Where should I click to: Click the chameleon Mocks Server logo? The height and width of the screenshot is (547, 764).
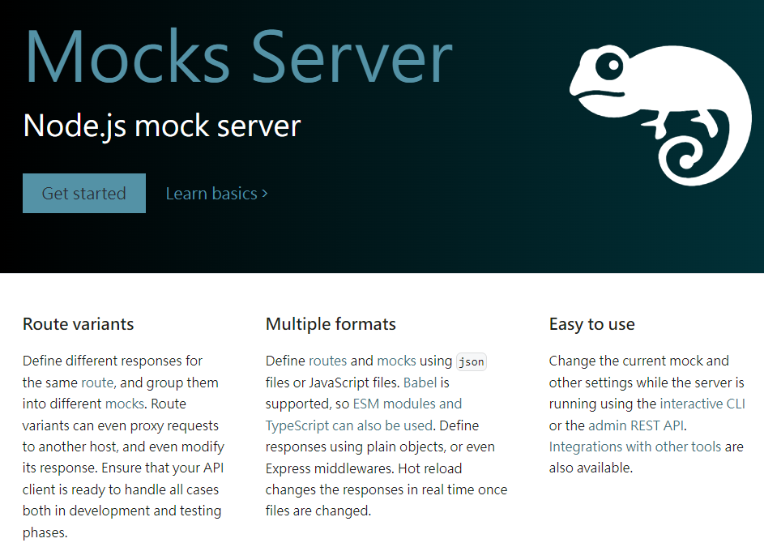coord(659,113)
